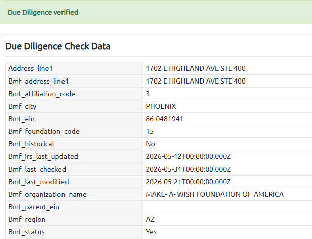Image resolution: width=312 pixels, height=239 pixels.
Task: Click the Bmf_address_line1 value '1702 E HIGHLAND AVE STE 400'
Action: pyautogui.click(x=196, y=81)
